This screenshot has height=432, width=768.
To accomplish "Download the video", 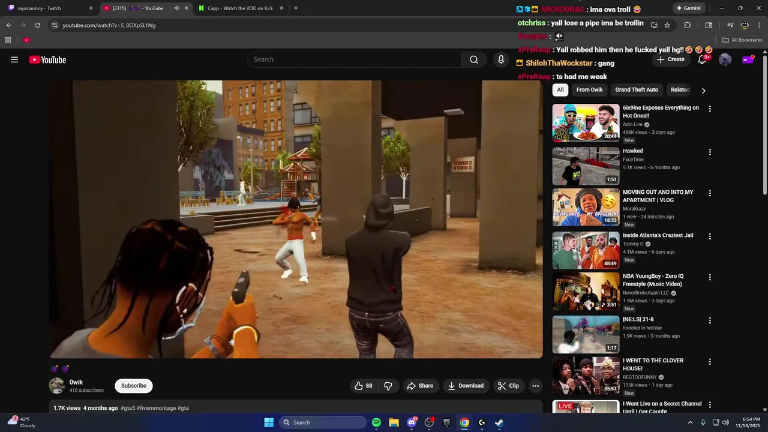I will point(466,386).
